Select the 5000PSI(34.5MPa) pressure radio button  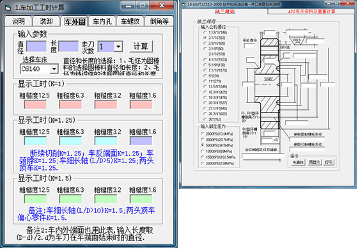[x=202, y=145]
